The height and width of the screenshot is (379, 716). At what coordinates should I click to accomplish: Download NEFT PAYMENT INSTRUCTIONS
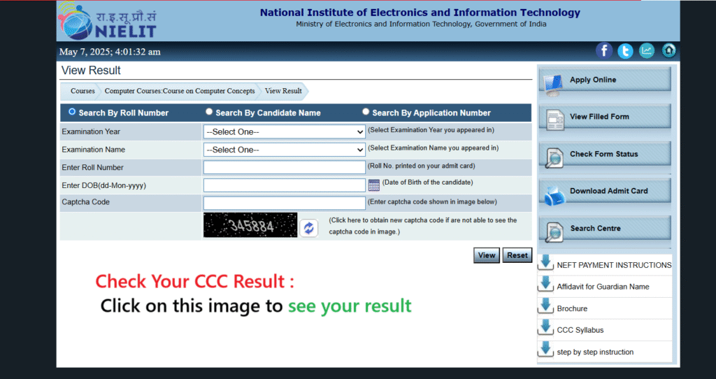(x=614, y=265)
